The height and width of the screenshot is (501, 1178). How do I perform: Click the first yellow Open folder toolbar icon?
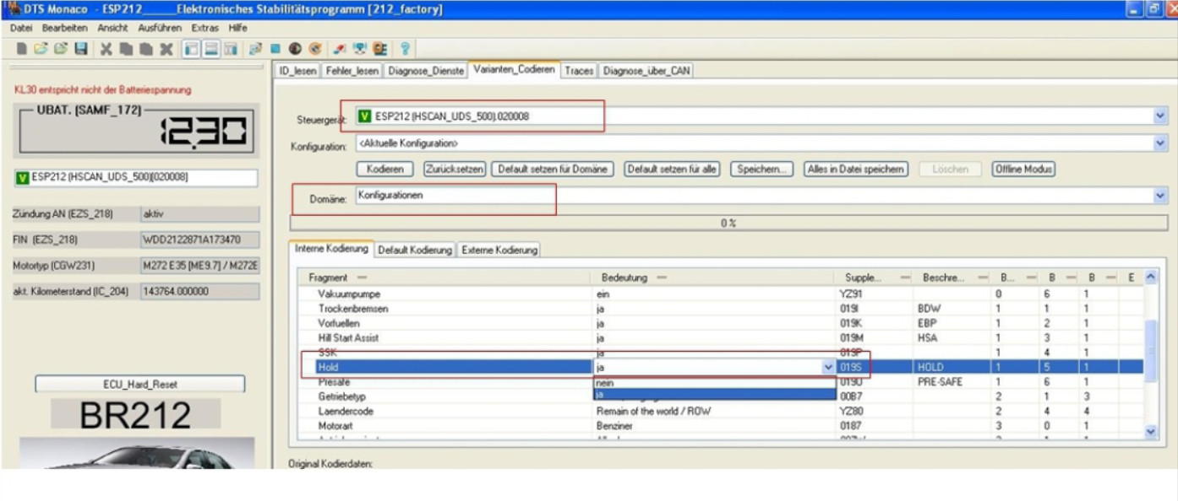(x=41, y=48)
